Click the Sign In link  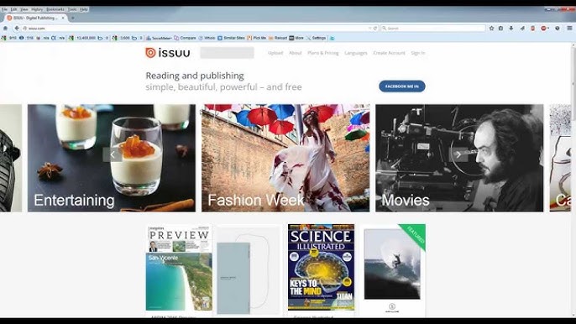coord(417,53)
